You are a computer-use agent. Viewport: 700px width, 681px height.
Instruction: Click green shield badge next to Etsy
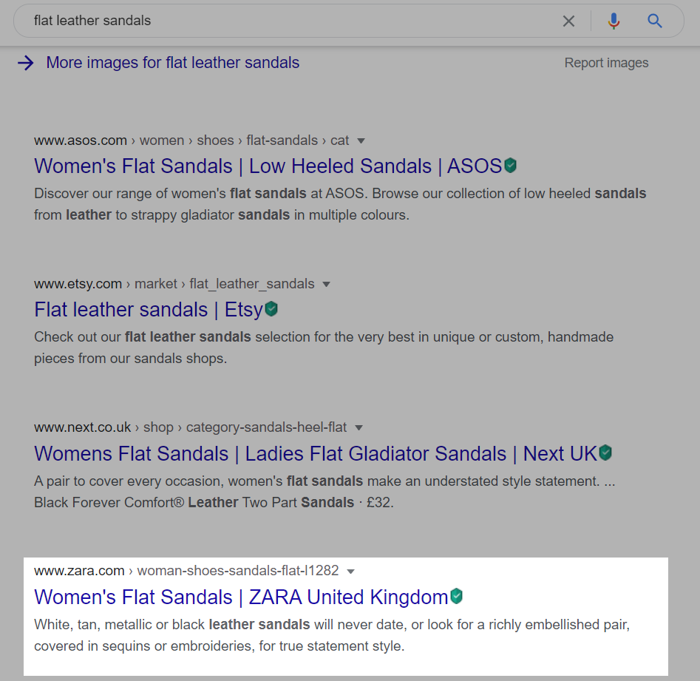(x=271, y=309)
